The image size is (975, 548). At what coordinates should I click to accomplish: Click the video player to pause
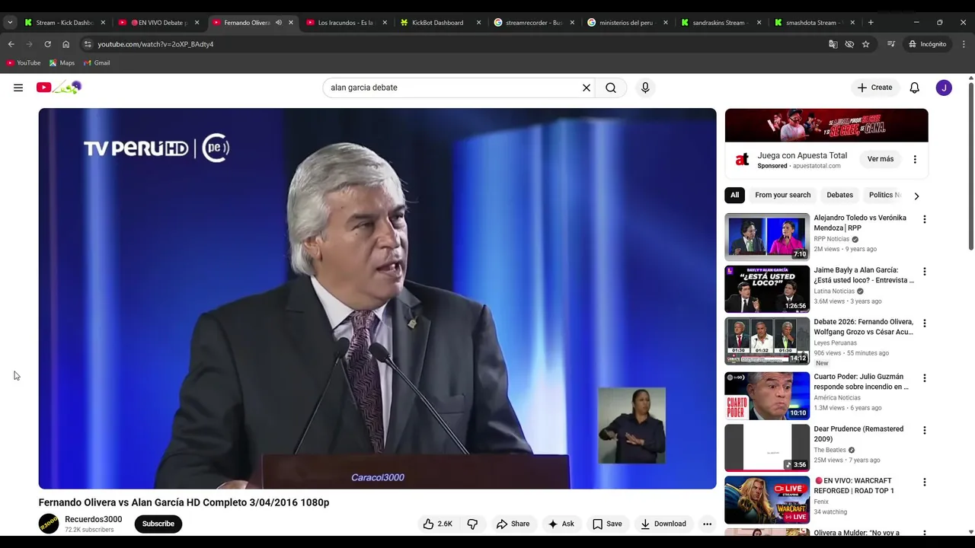pos(377,298)
